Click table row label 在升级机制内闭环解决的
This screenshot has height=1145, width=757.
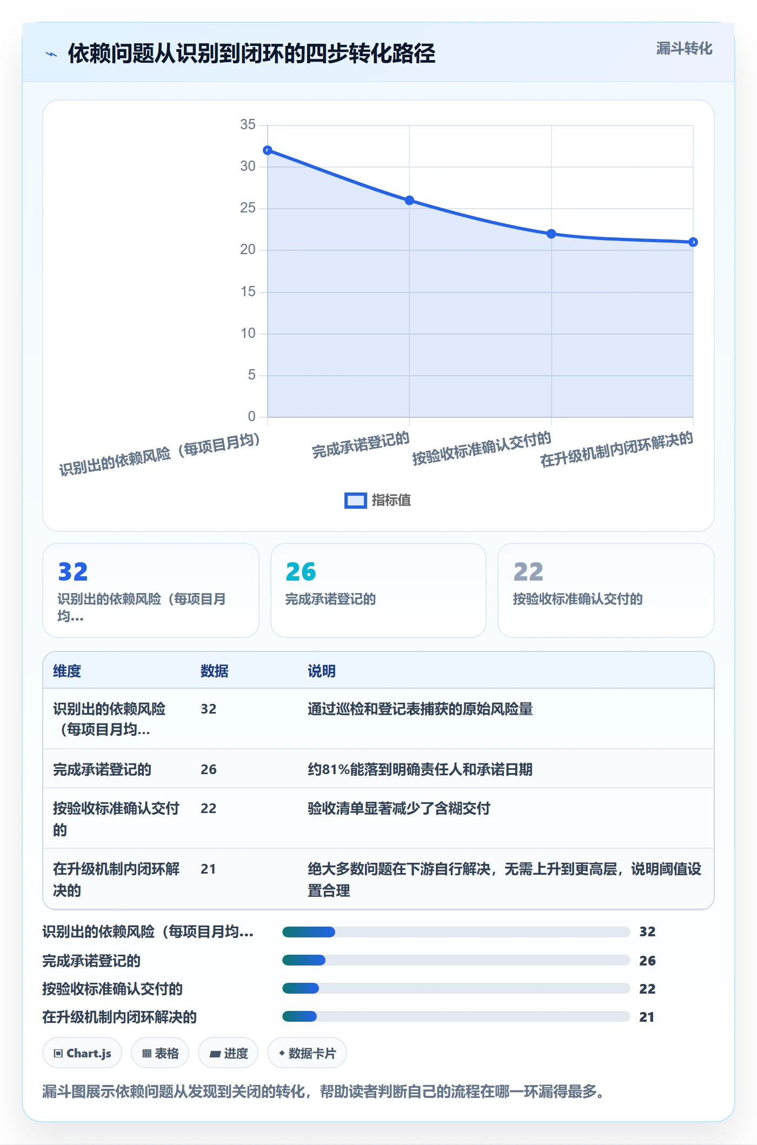tap(116, 879)
